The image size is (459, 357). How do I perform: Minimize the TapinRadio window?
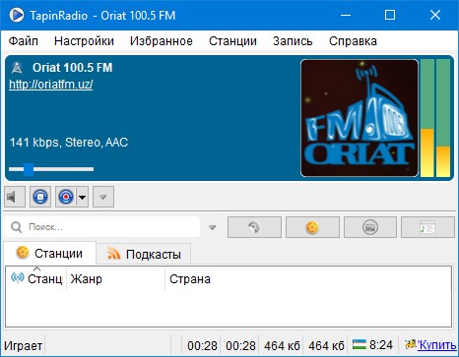pyautogui.click(x=346, y=15)
